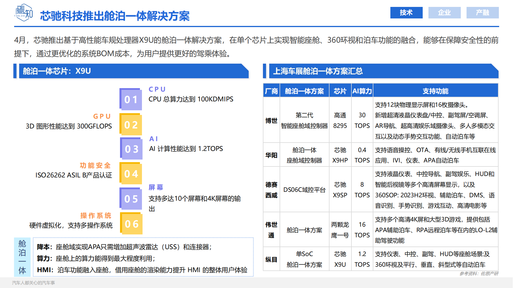
Task: Click text 支持多达10个屏幕和4K屏幕的输出
Action: 195,204
